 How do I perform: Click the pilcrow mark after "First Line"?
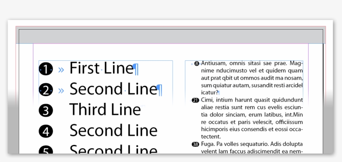coord(136,69)
